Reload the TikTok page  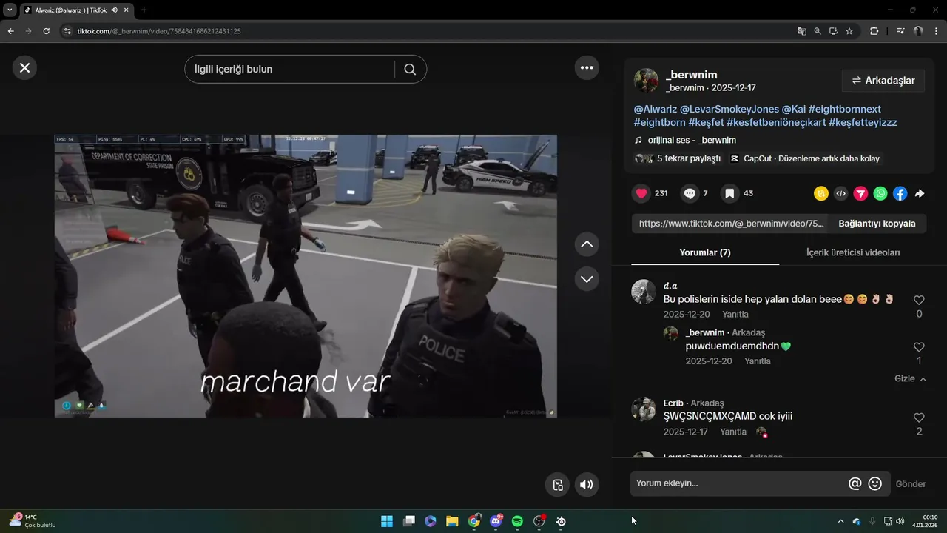(x=46, y=31)
